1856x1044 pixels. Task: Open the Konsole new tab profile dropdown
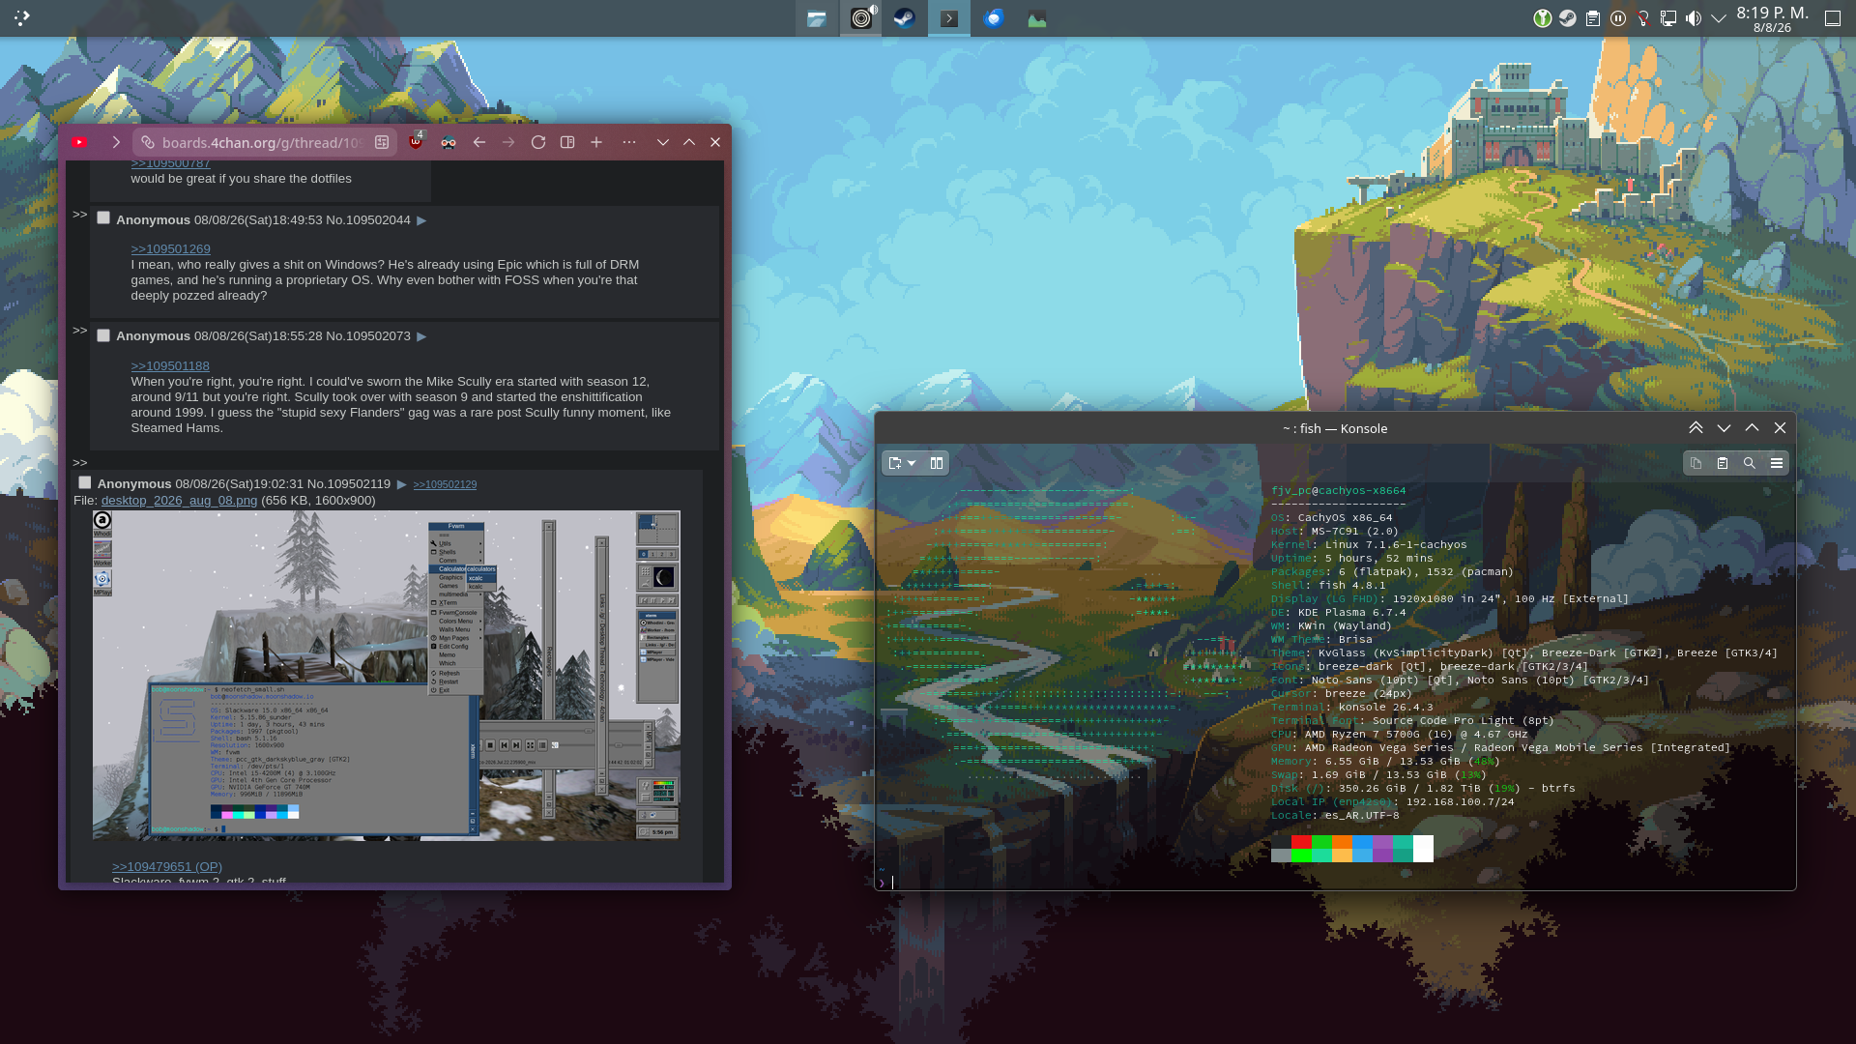(912, 463)
